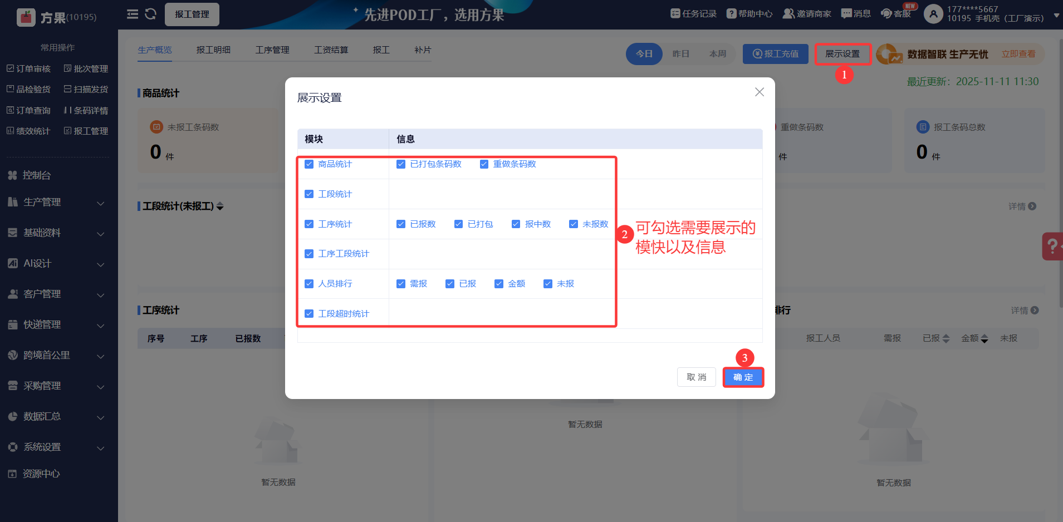Switch to the 工资结算 tab

coord(331,50)
